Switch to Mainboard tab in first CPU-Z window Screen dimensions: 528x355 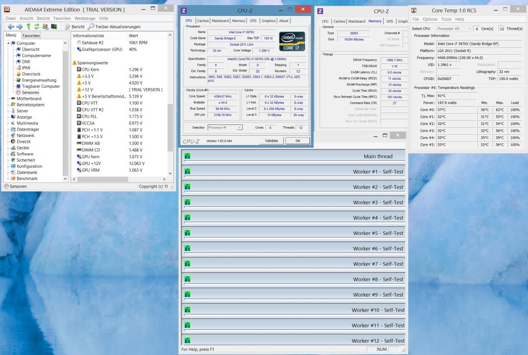coord(220,21)
